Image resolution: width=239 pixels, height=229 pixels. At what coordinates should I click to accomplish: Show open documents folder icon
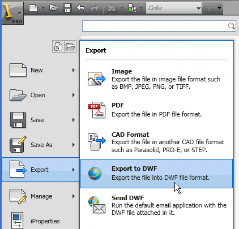pyautogui.click(x=70, y=46)
